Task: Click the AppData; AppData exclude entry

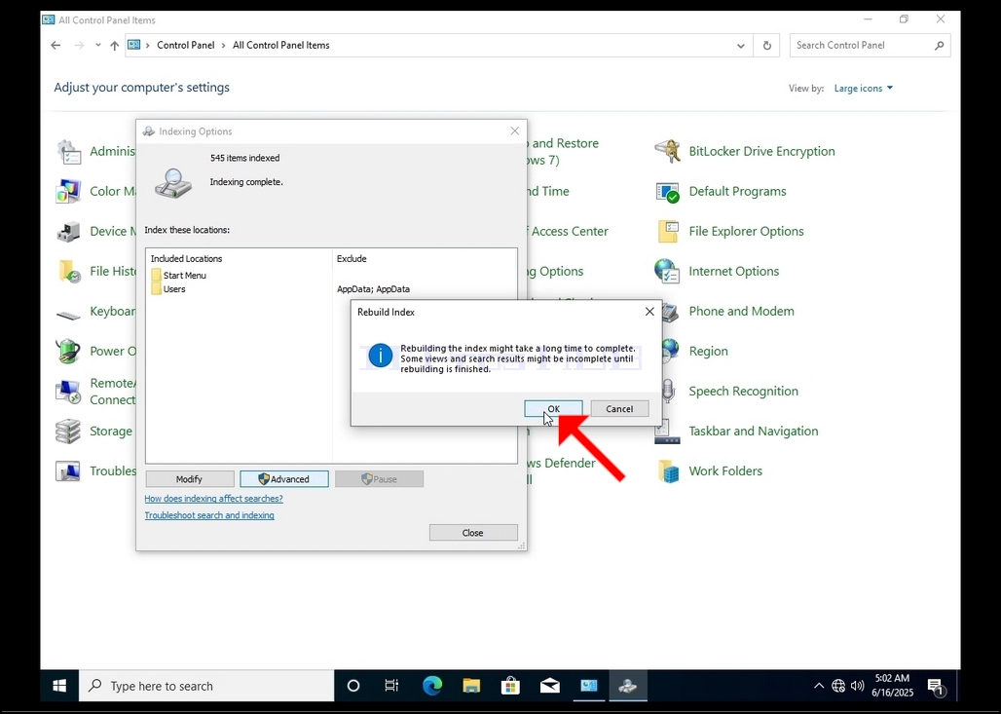Action: pyautogui.click(x=374, y=289)
